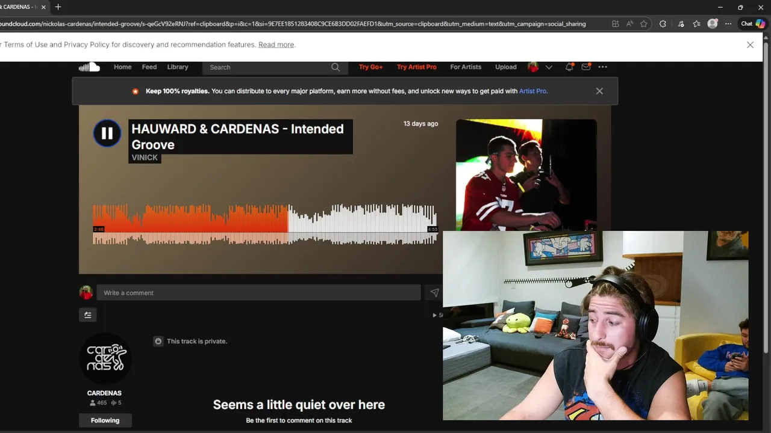This screenshot has width=771, height=433.
Task: Open the user avatar in SoundCloud header
Action: pyautogui.click(x=533, y=67)
